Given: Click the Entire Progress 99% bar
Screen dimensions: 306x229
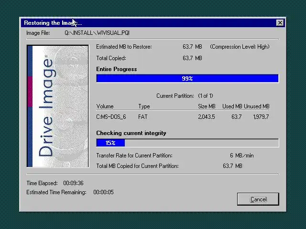Looking at the screenshot, I should (187, 78).
